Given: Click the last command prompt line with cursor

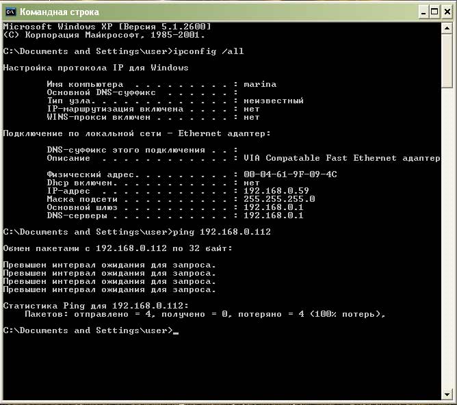Looking at the screenshot, I should pos(90,330).
